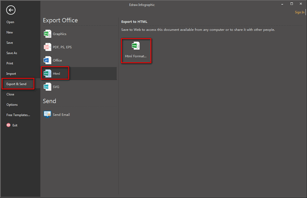Click the Sign In link
Viewport: 307px width, 198px height.
tap(300, 13)
